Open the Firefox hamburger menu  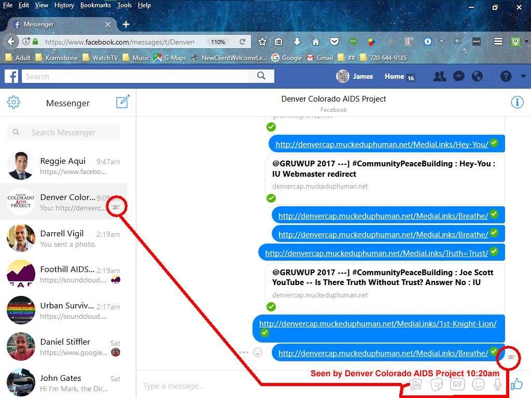pos(498,41)
